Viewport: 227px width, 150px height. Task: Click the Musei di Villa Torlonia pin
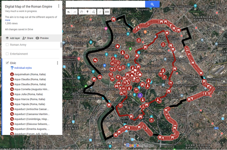(195, 6)
